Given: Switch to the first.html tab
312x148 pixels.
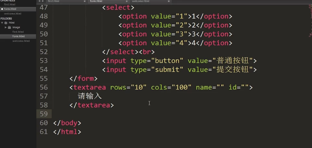Looking at the screenshot, I should [x=54, y=1].
